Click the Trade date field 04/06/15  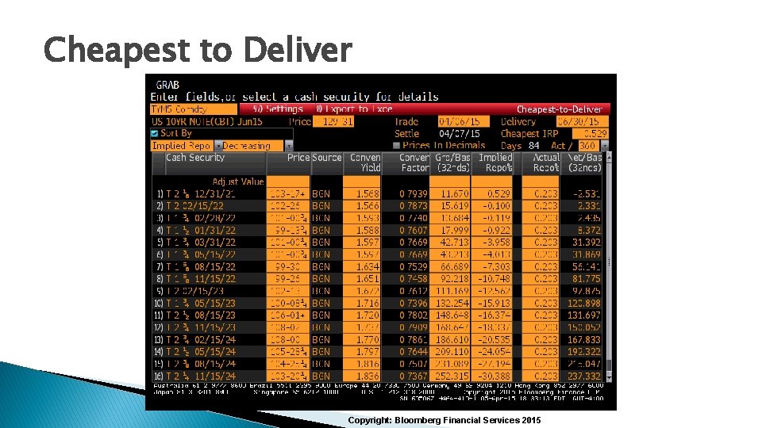464,121
